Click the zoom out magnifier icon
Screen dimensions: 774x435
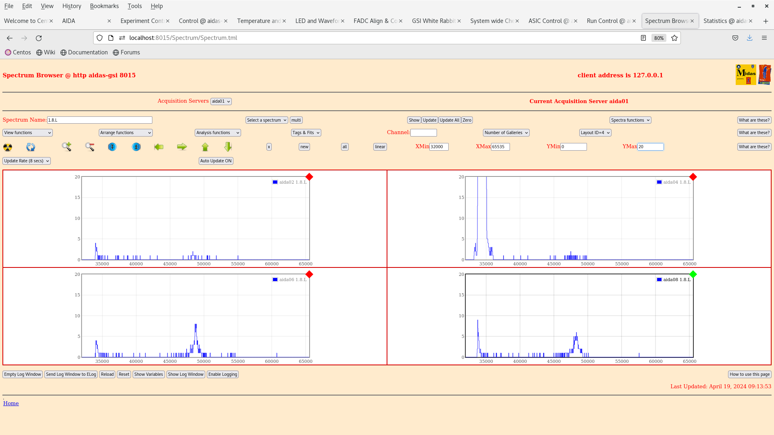pos(89,147)
